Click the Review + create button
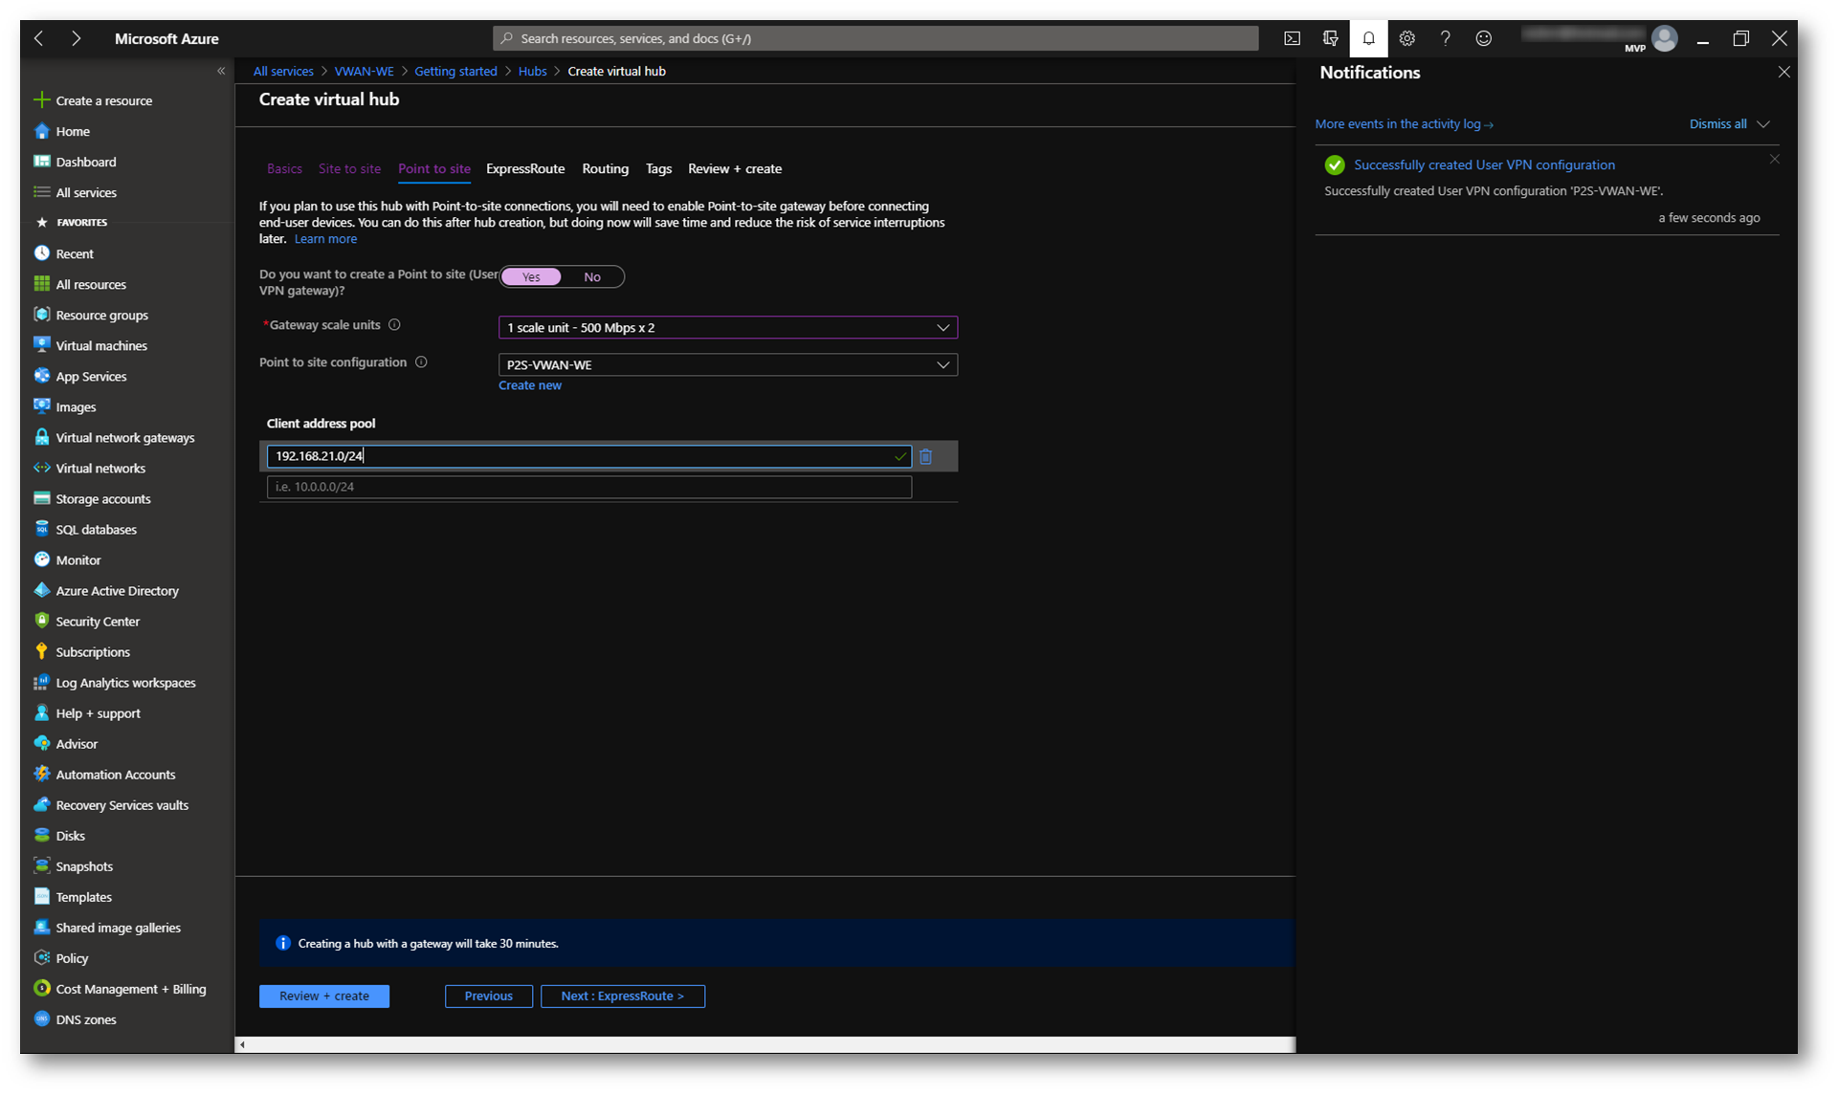 (323, 996)
